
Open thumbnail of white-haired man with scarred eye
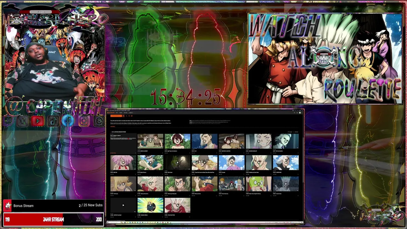click(204, 141)
